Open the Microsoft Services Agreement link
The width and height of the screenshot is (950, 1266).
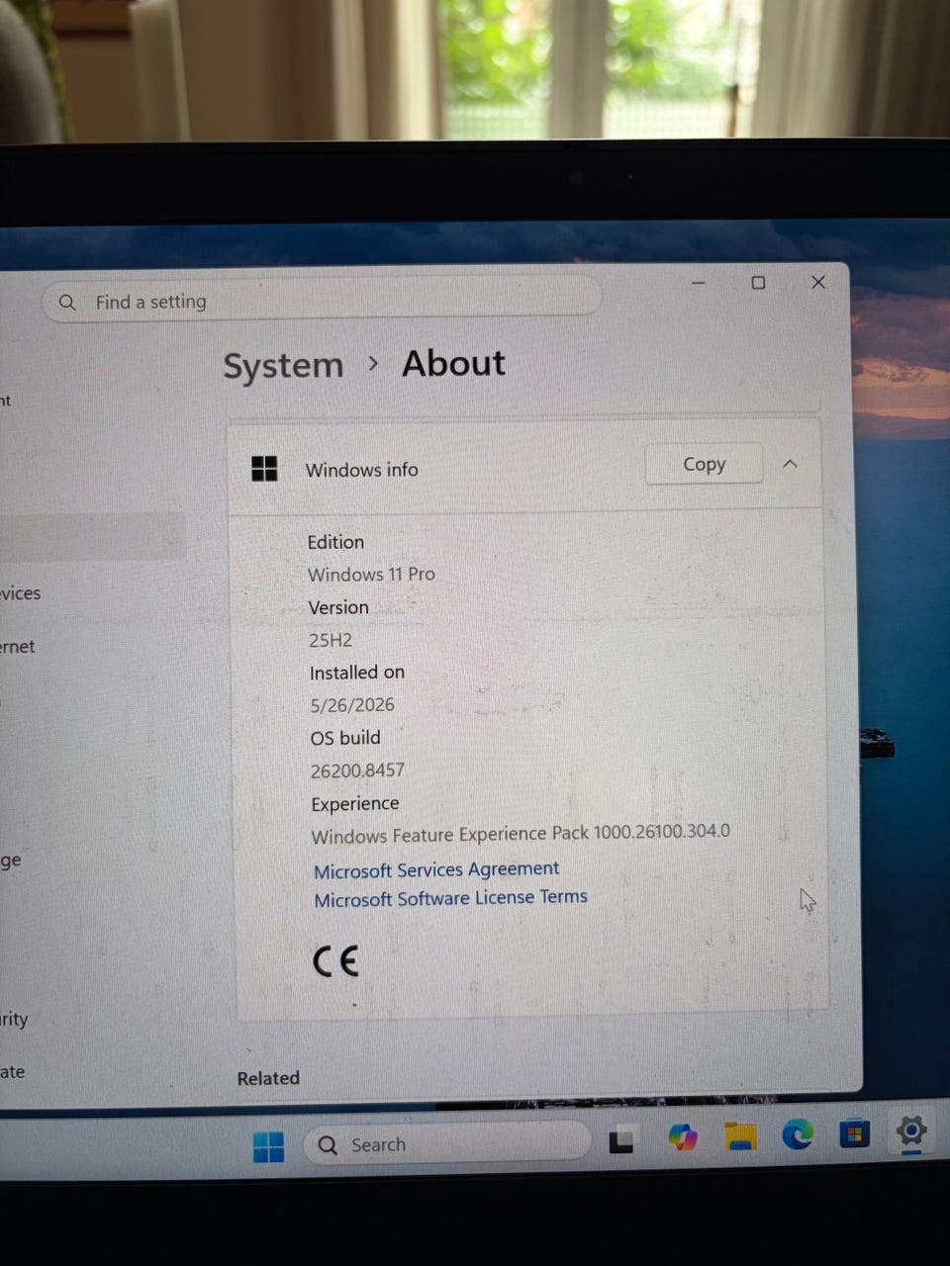tap(436, 869)
